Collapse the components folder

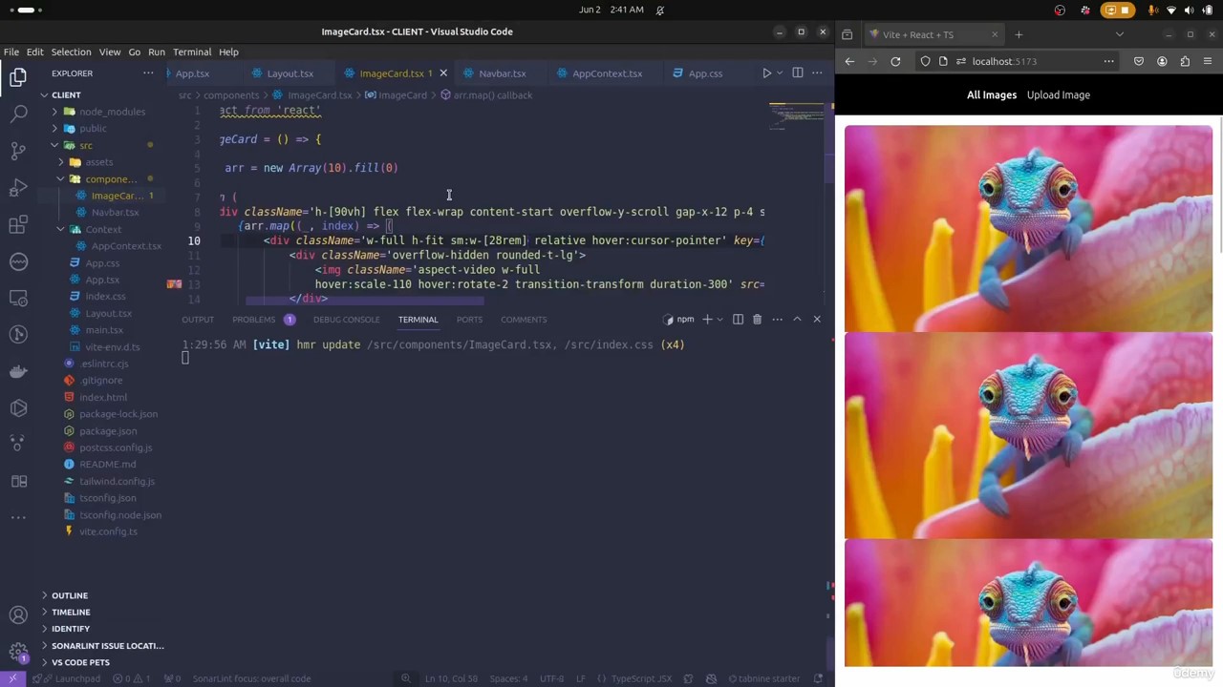click(x=61, y=179)
